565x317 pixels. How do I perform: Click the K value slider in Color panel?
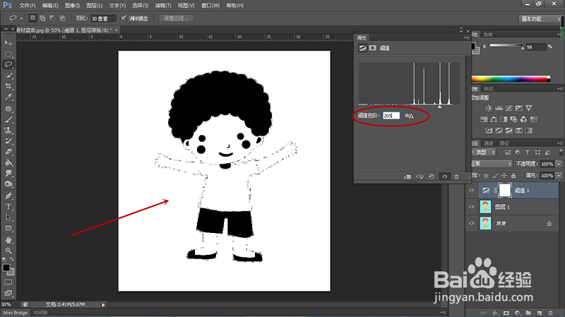point(523,48)
